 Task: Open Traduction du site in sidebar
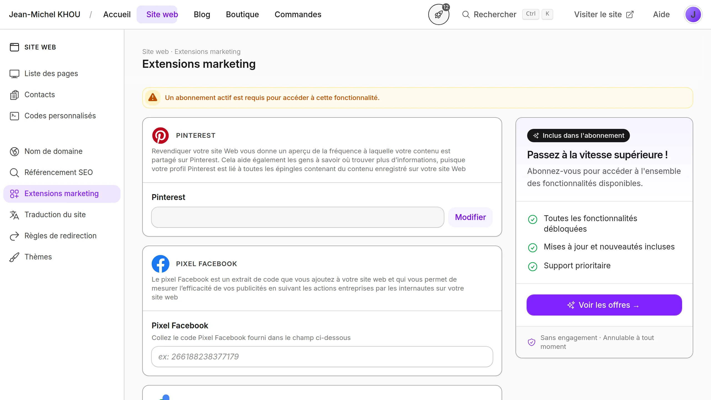point(55,215)
